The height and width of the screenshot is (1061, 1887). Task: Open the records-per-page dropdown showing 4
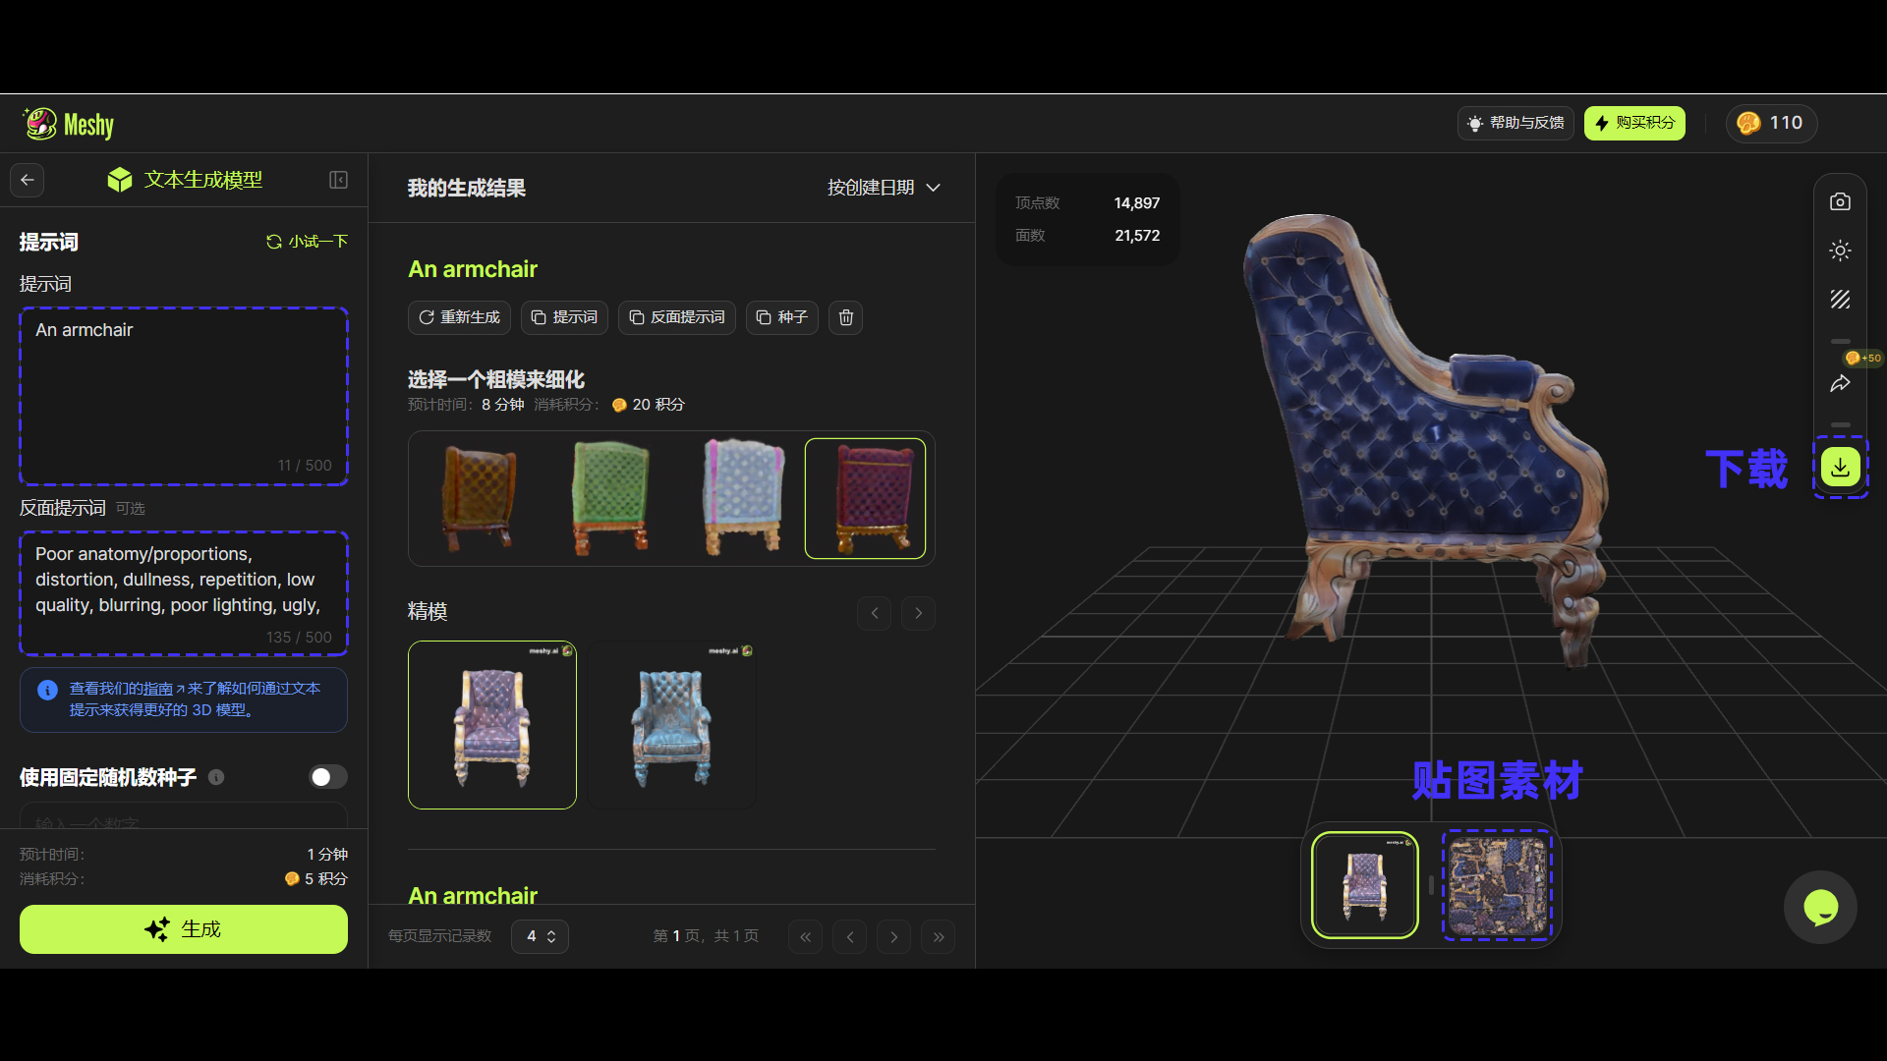tap(539, 936)
